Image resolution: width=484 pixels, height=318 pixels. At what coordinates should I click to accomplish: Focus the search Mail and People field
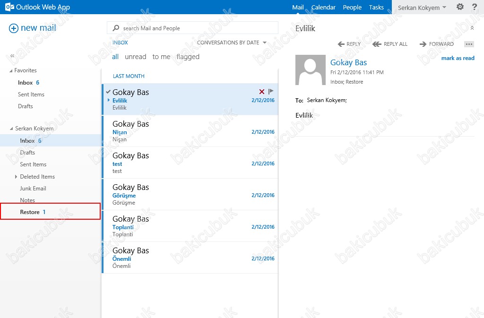pyautogui.click(x=193, y=28)
